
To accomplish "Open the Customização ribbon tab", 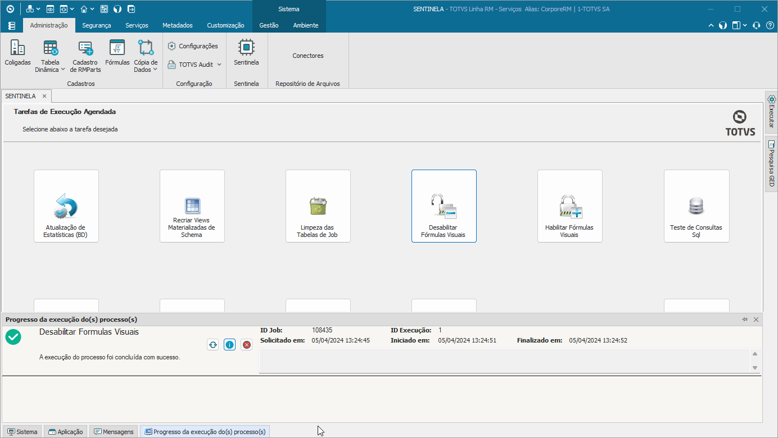I will pos(225,25).
